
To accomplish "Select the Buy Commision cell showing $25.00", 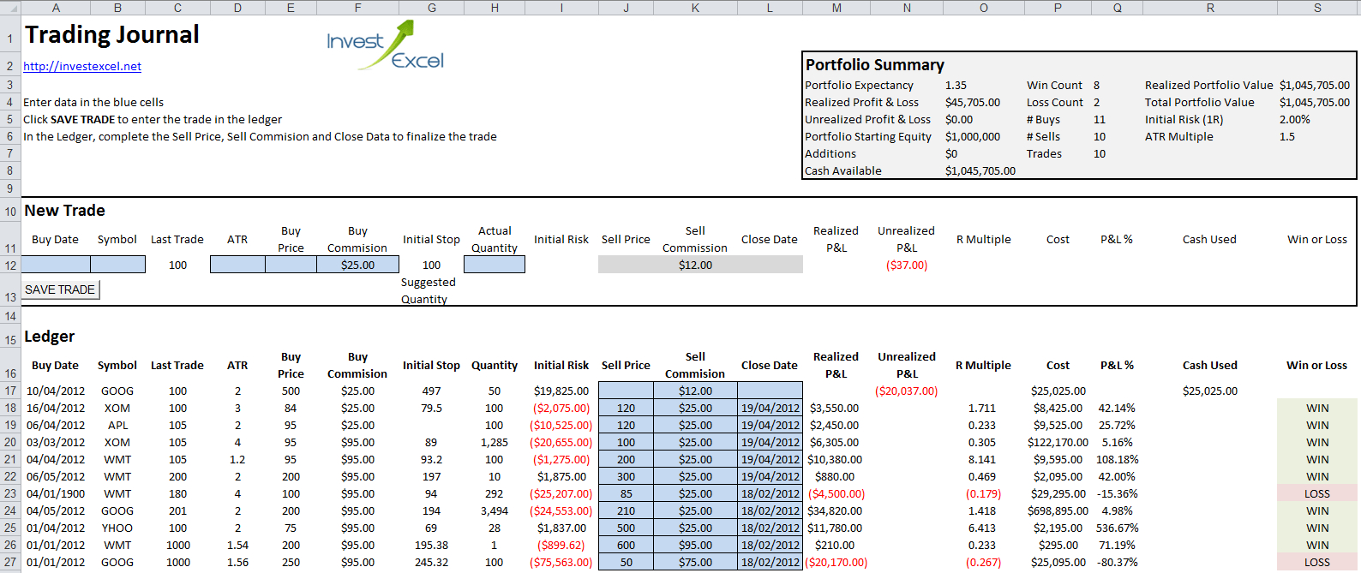I will tap(357, 265).
